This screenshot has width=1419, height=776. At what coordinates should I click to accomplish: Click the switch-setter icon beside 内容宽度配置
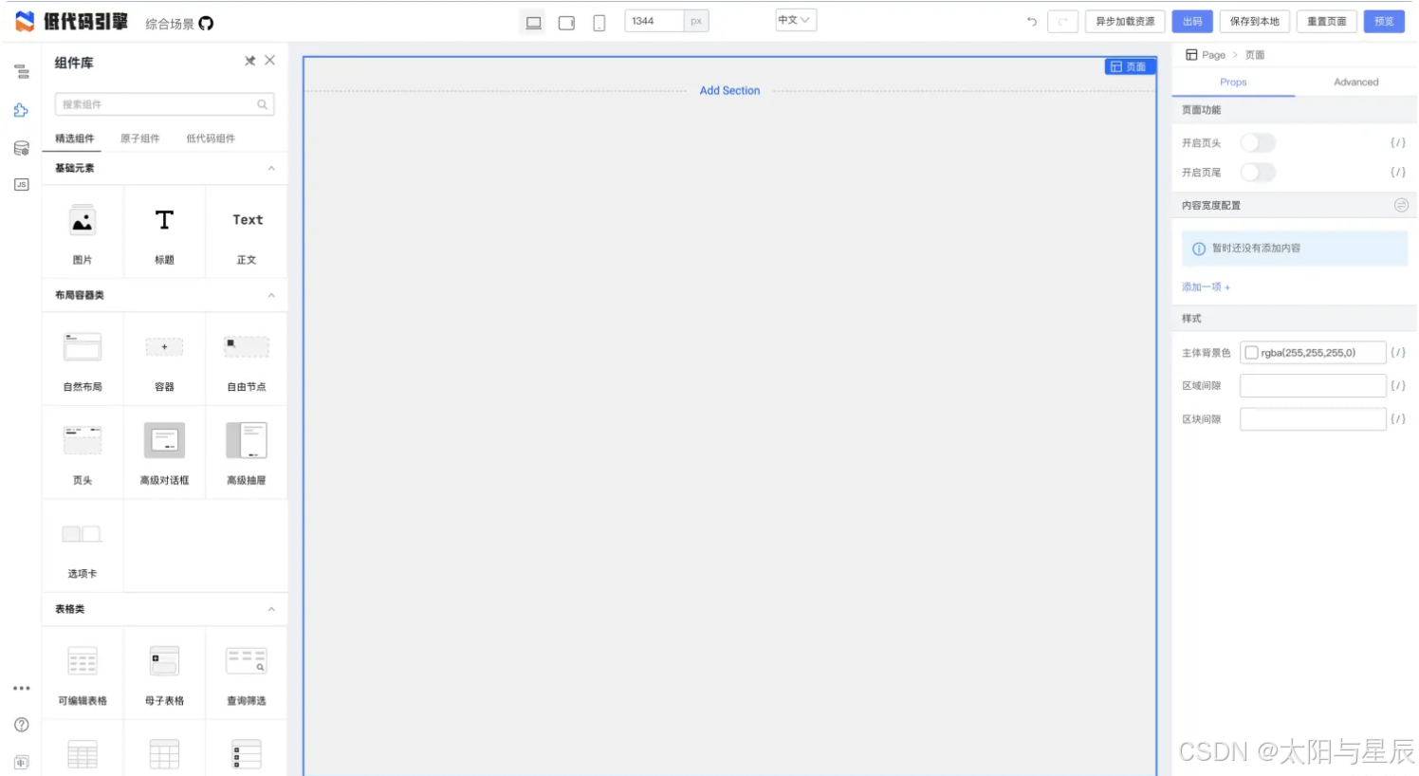1401,205
